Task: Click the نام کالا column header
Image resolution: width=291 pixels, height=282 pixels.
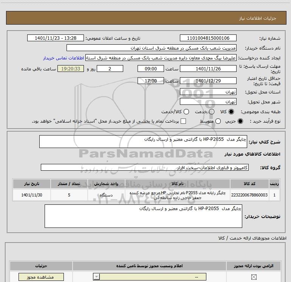Action: [x=178, y=184]
